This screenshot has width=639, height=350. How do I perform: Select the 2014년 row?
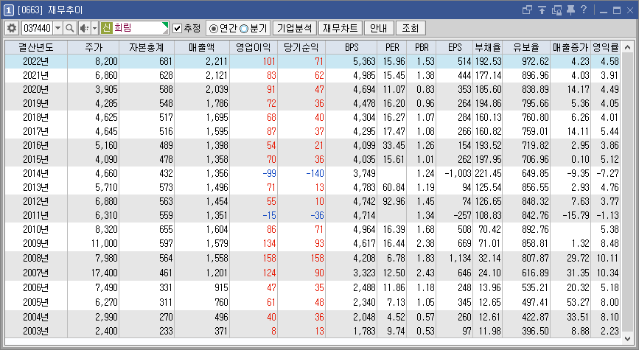coord(312,173)
